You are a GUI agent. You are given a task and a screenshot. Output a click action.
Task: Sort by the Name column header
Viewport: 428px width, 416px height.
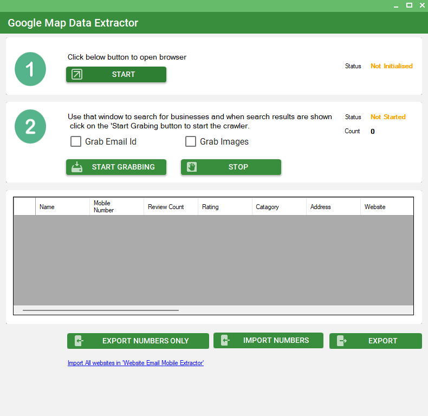pos(62,207)
